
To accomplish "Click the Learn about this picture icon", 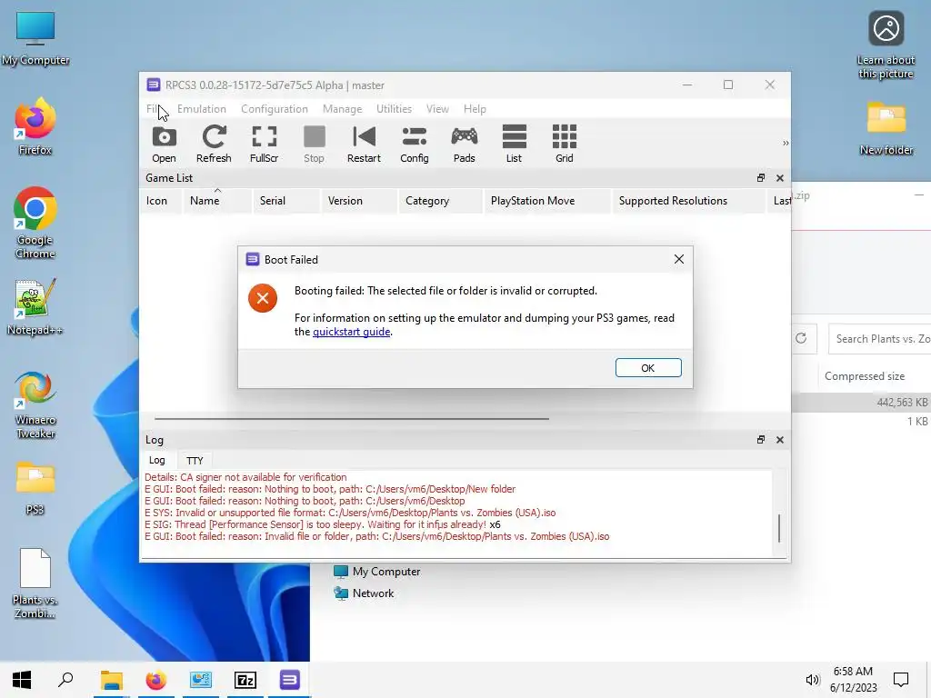I will [886, 45].
